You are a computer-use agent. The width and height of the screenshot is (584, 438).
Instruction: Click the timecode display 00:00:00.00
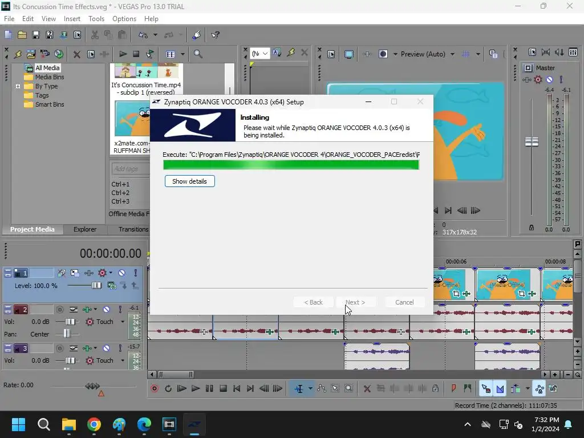tap(111, 254)
